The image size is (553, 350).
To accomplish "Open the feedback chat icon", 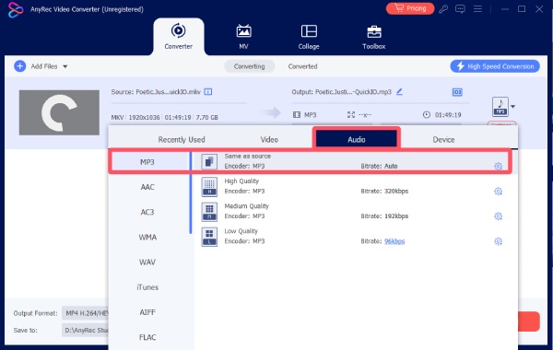I will point(460,9).
